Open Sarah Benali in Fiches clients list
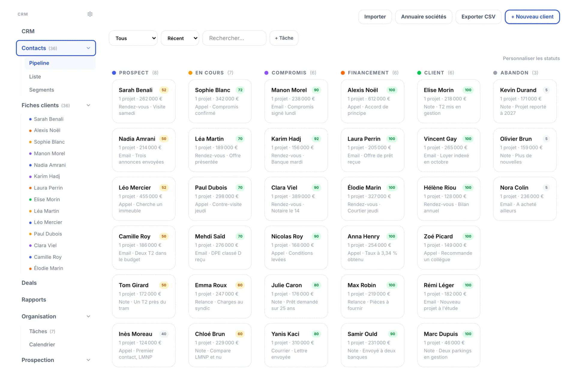The image size is (576, 368). tap(49, 119)
